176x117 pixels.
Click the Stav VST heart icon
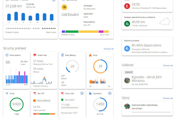point(35,93)
